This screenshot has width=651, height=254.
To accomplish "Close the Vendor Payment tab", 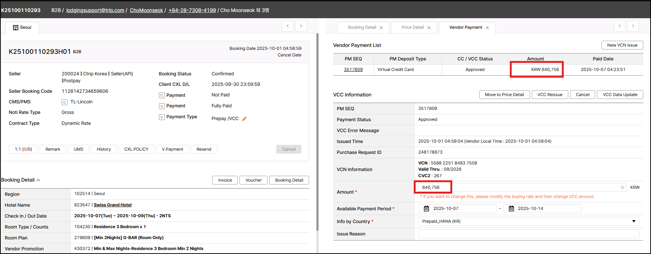I will click(487, 28).
